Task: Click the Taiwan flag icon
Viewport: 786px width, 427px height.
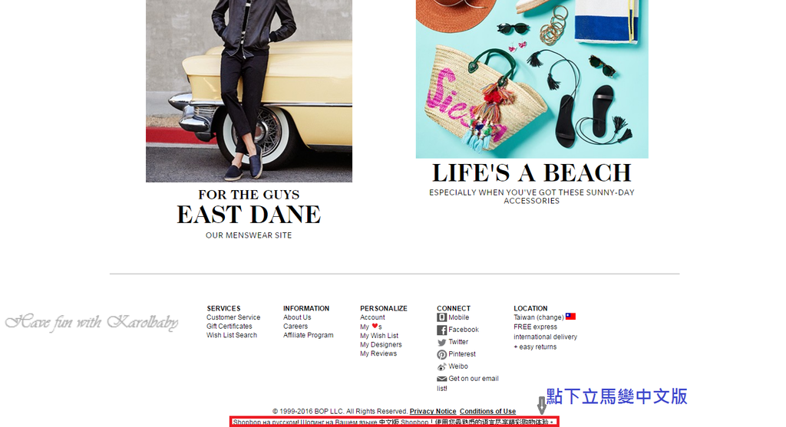Action: tap(570, 317)
